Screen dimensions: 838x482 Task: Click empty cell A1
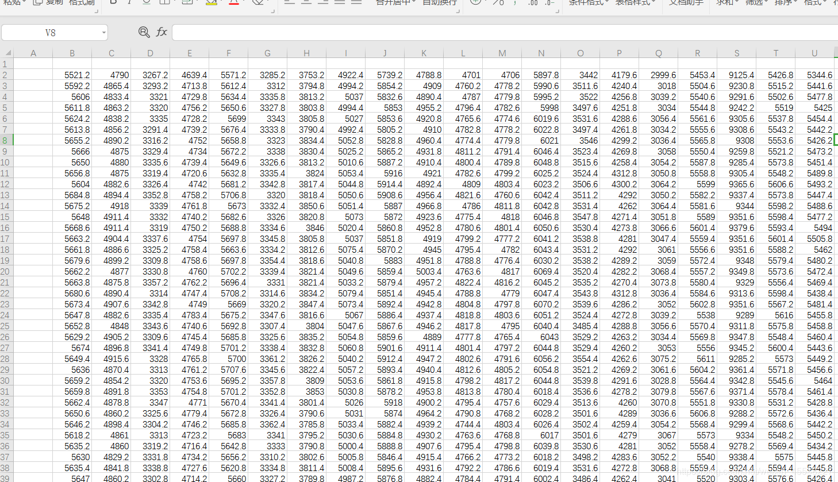coord(33,64)
